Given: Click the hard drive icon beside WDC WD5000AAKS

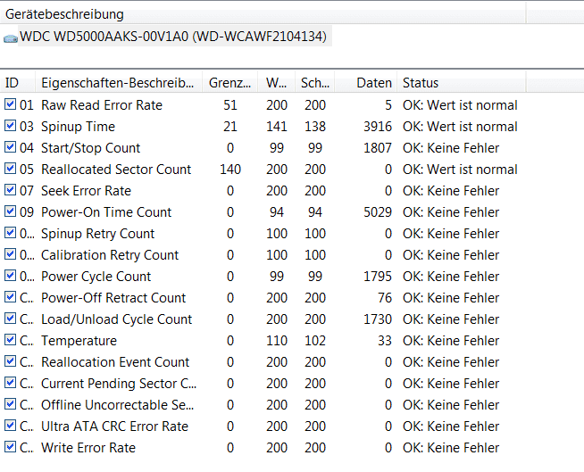Looking at the screenshot, I should 11,38.
